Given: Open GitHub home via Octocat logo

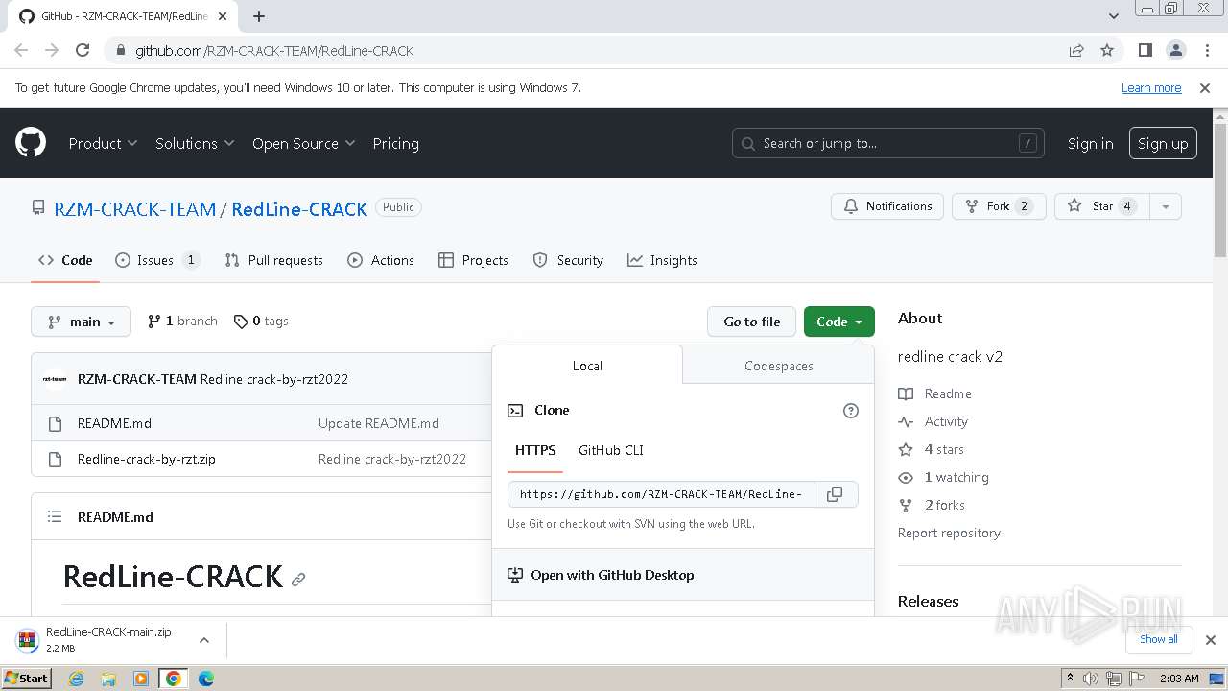Looking at the screenshot, I should [x=31, y=143].
